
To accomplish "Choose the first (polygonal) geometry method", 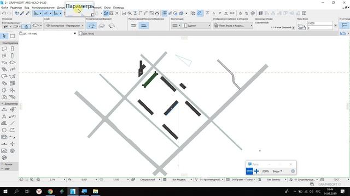I will [x=91, y=26].
